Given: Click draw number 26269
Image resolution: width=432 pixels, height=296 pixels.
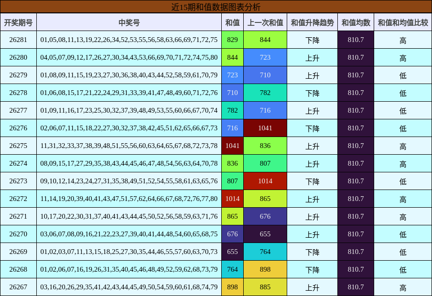Looking at the screenshot, I should point(18,252).
